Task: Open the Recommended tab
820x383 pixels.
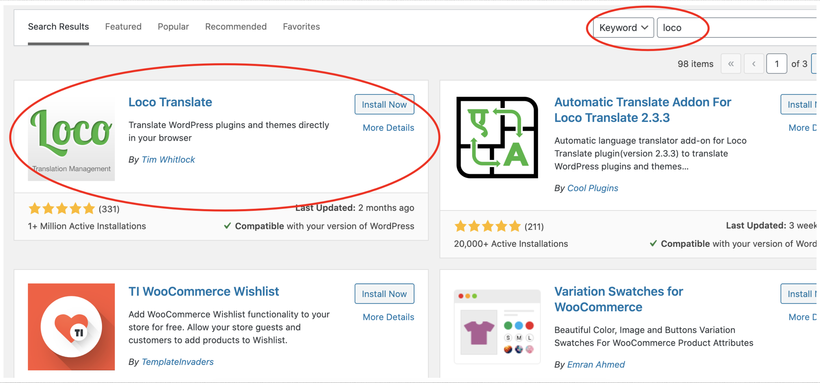Action: pos(236,27)
